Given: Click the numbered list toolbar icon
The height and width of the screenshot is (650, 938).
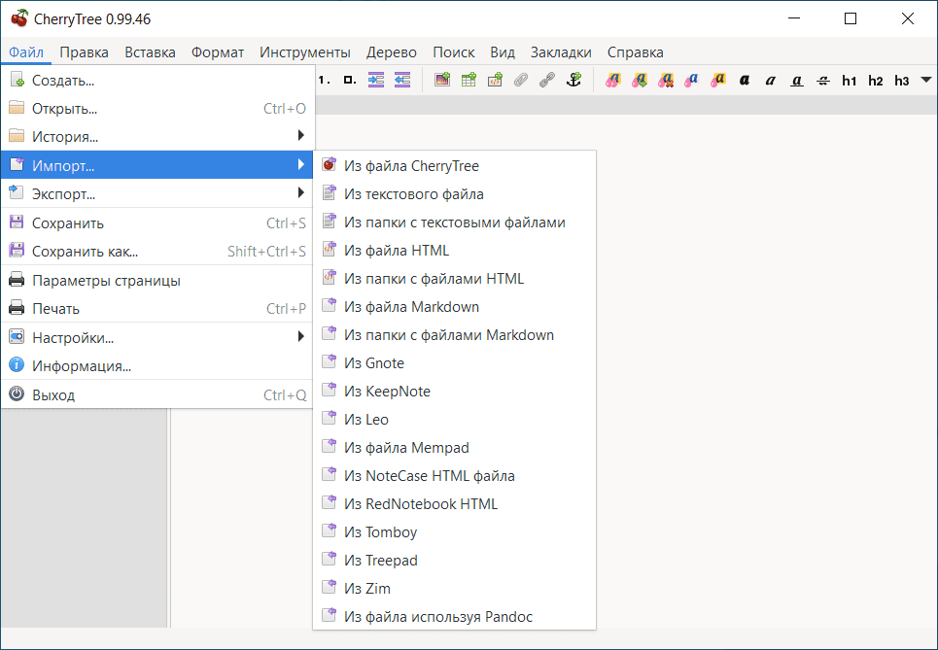Looking at the screenshot, I should 325,80.
